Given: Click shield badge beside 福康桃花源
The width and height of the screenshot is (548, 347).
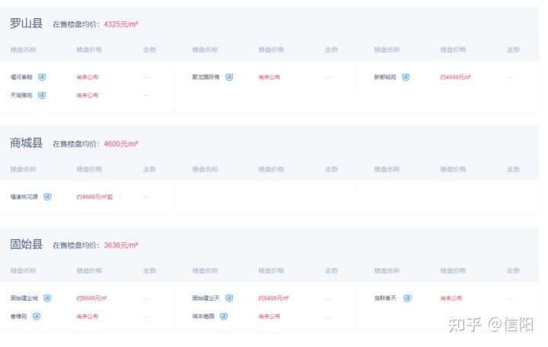Looking at the screenshot, I should point(47,197).
